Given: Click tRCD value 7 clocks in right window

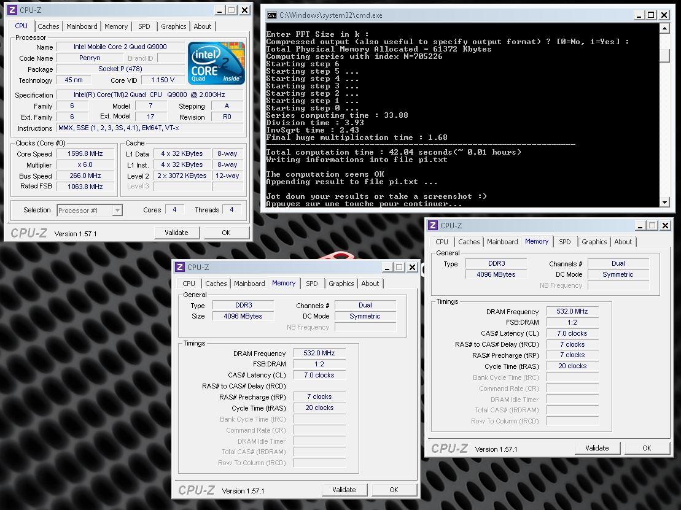Looking at the screenshot, I should click(572, 344).
